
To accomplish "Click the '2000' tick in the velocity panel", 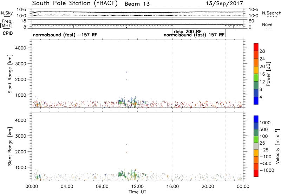I will pyautogui.click(x=21, y=152).
